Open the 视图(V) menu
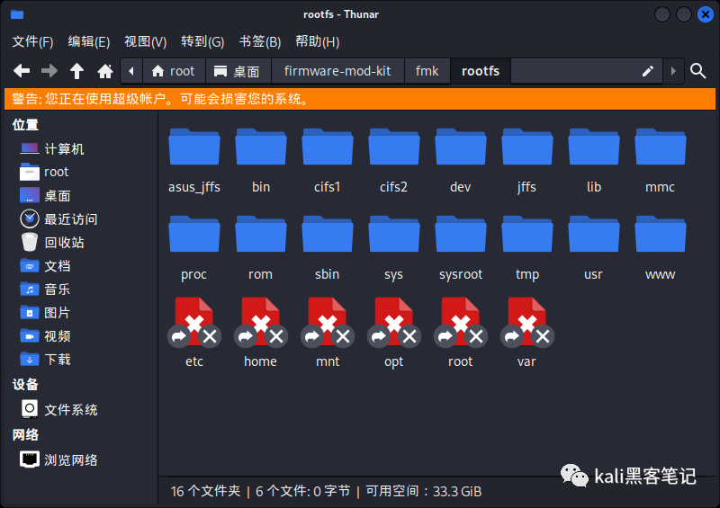The height and width of the screenshot is (508, 720). coord(146,41)
